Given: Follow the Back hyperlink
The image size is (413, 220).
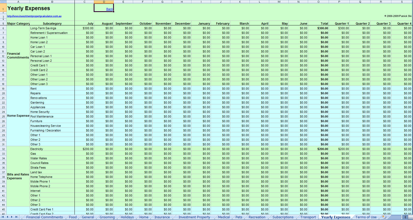Looking at the screenshot, I should [109, 9].
